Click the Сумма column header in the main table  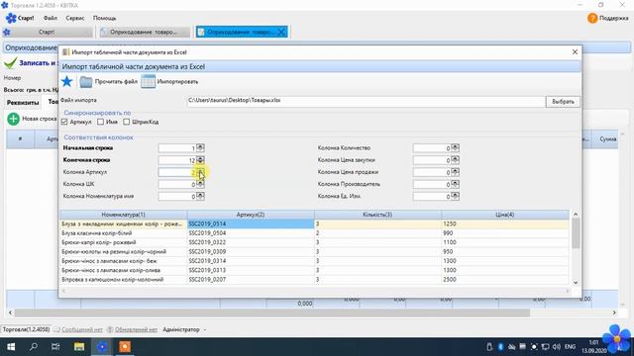tap(605, 139)
